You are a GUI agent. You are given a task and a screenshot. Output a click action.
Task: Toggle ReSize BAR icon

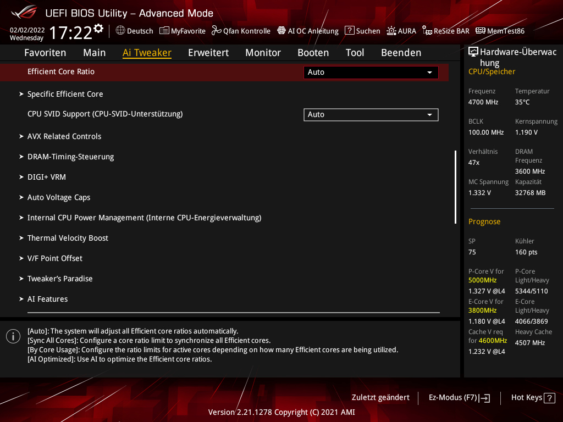(427, 31)
